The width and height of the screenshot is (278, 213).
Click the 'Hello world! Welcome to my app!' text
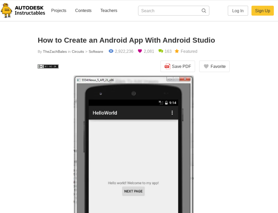click(133, 183)
